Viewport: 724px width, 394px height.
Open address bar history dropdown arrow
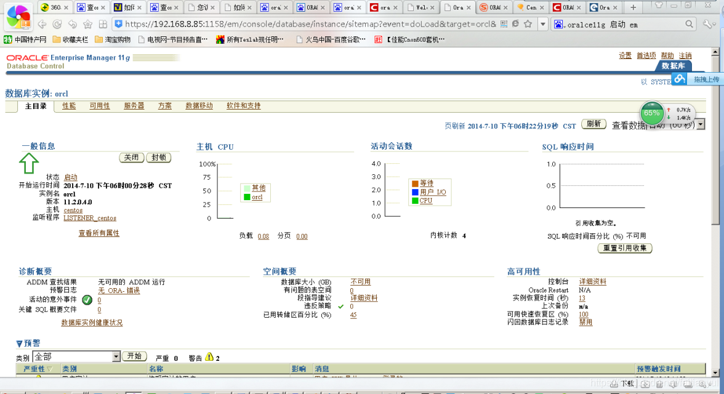point(543,24)
